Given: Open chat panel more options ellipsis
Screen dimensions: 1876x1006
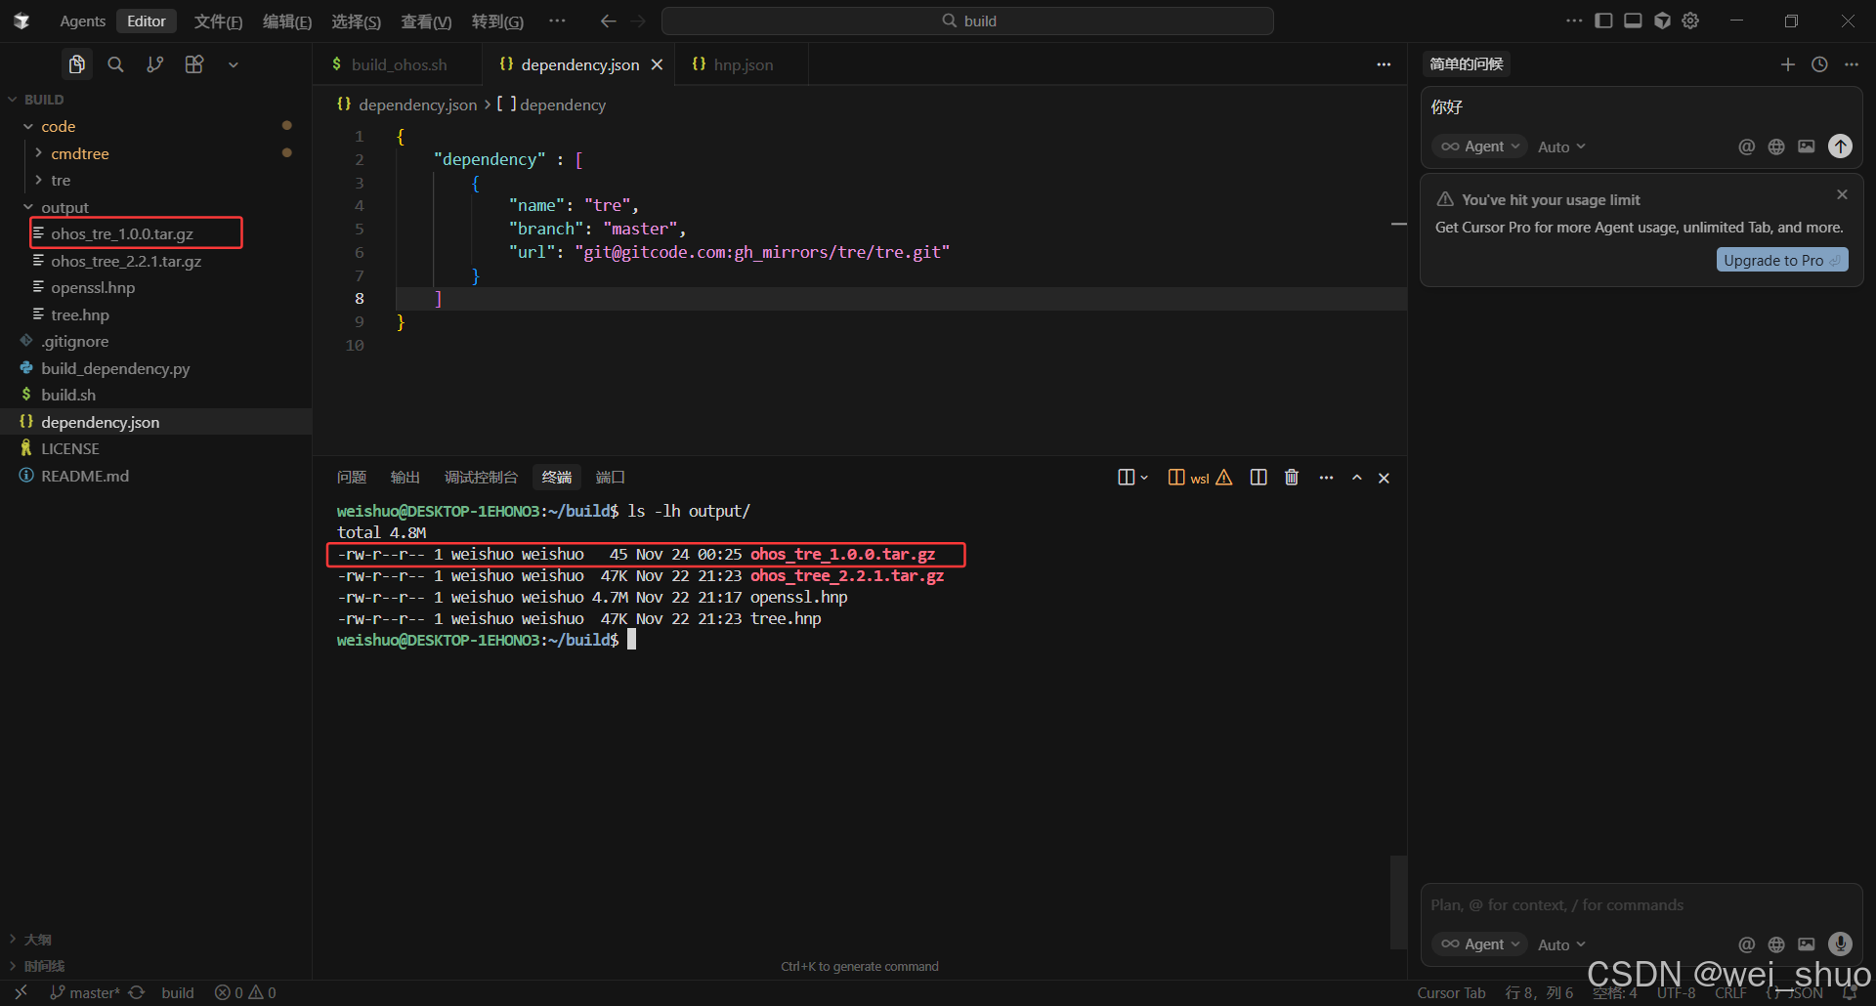Looking at the screenshot, I should pyautogui.click(x=1852, y=64).
